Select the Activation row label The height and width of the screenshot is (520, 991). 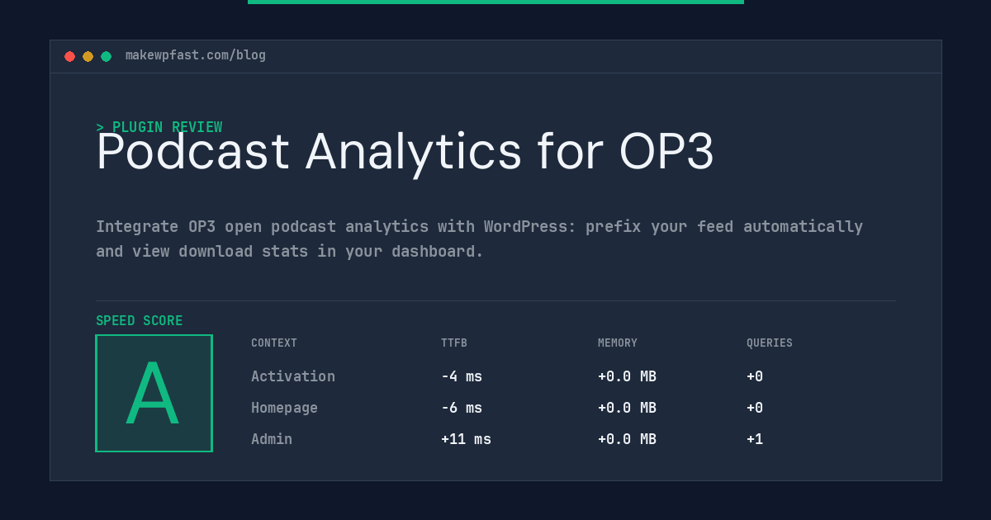click(x=293, y=376)
